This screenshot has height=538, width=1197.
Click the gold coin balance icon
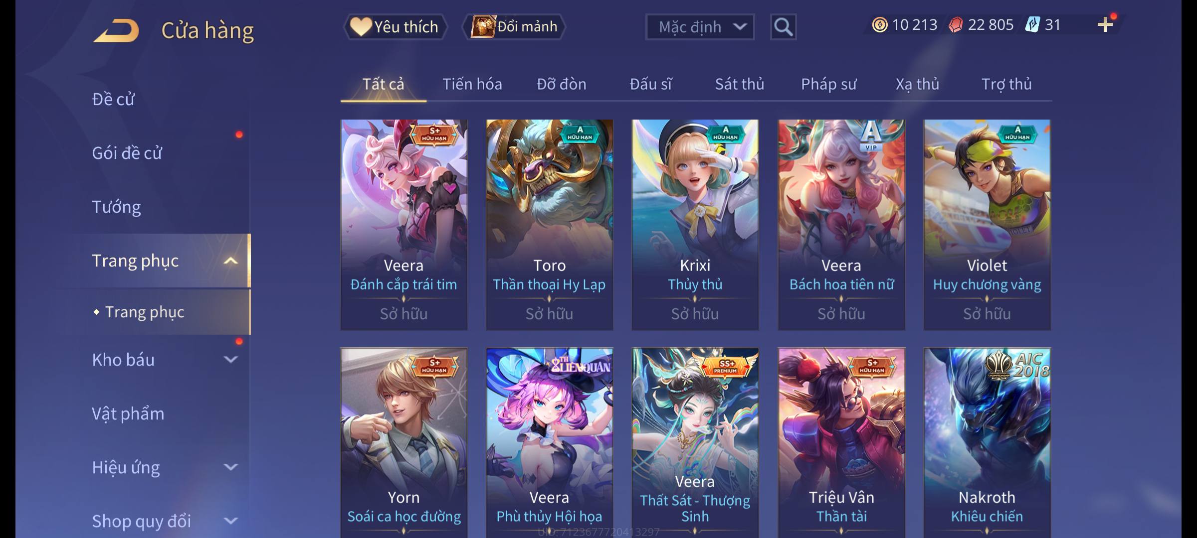click(x=879, y=25)
